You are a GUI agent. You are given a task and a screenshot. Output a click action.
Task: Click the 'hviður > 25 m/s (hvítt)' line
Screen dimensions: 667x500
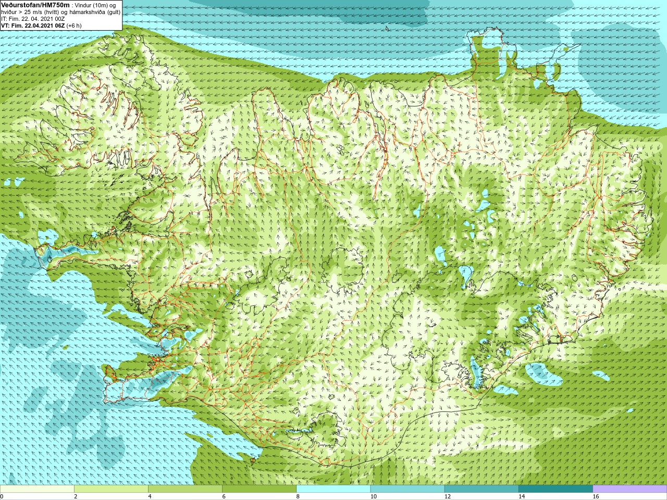31,12
